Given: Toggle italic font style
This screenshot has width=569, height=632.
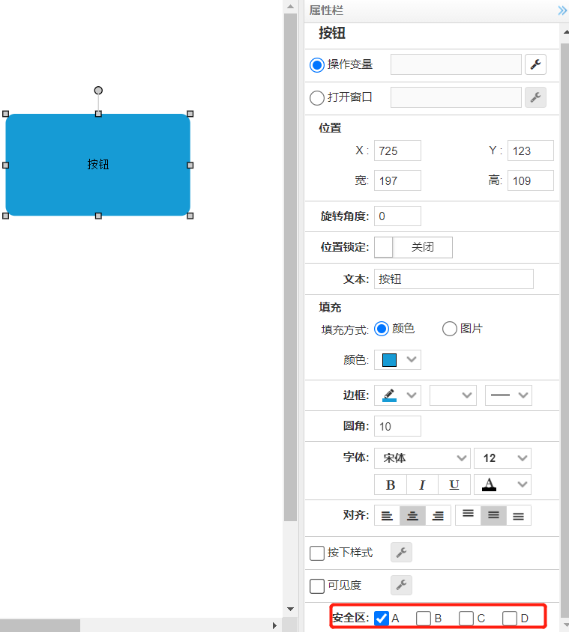Looking at the screenshot, I should pos(422,484).
